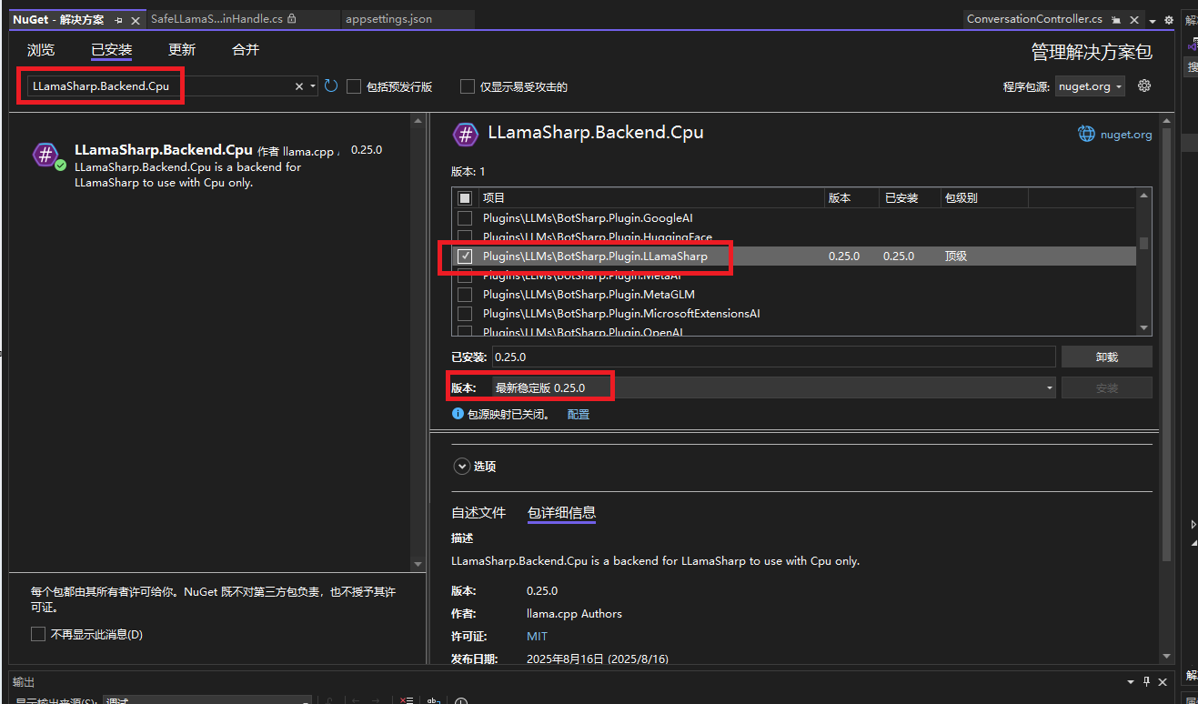Open the Configure link for source mapping
1198x704 pixels.
coord(579,414)
